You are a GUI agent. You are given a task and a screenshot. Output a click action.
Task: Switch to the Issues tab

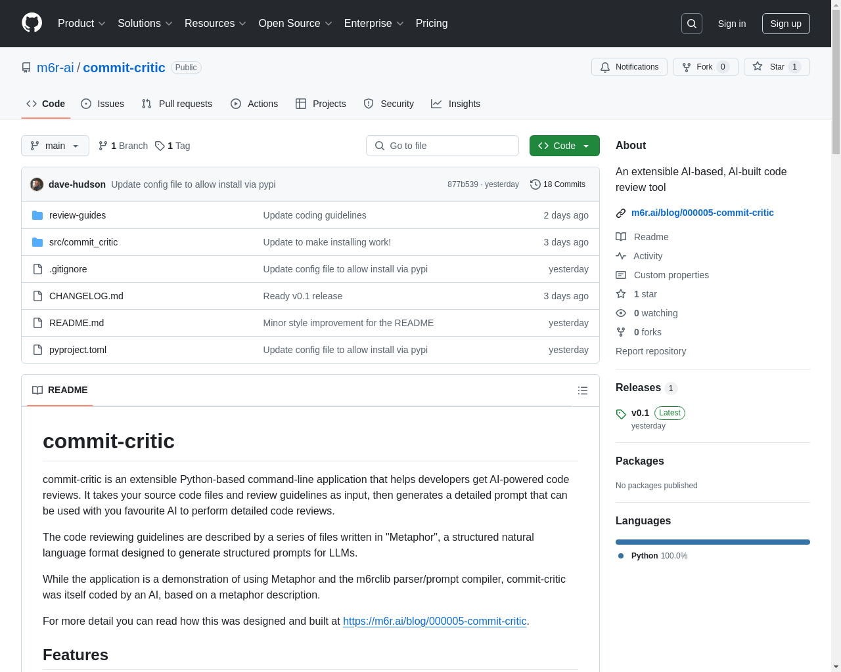click(102, 104)
